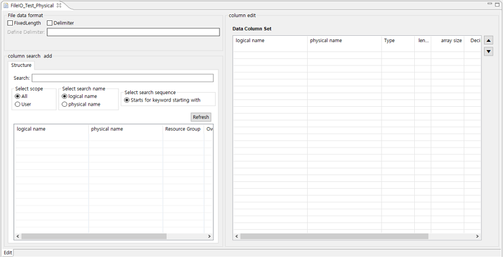Open the Edit tab at the bottom
The image size is (503, 257).
[x=7, y=252]
